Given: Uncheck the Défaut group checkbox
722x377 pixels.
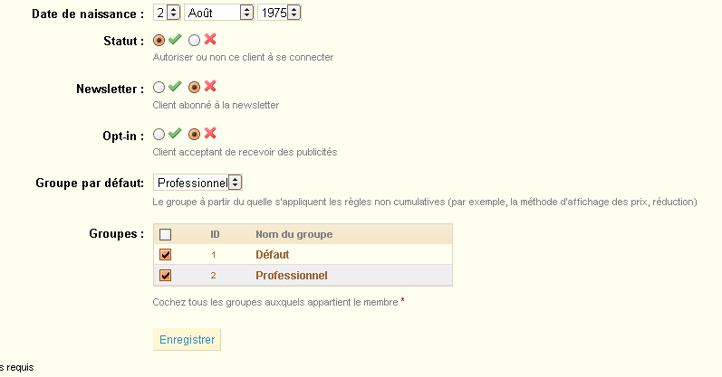Looking at the screenshot, I should 165,254.
